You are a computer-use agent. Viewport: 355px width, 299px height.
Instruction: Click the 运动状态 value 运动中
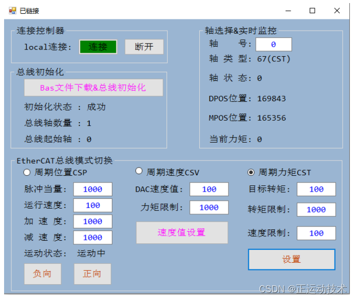point(91,254)
